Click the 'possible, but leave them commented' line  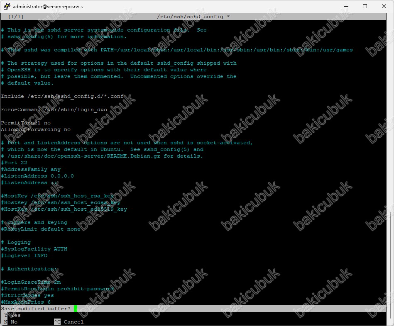point(119,76)
